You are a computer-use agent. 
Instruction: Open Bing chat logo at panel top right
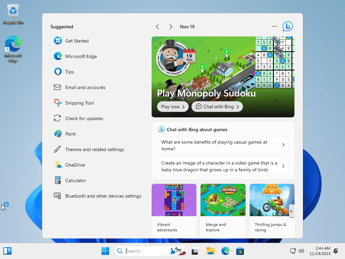tap(288, 26)
